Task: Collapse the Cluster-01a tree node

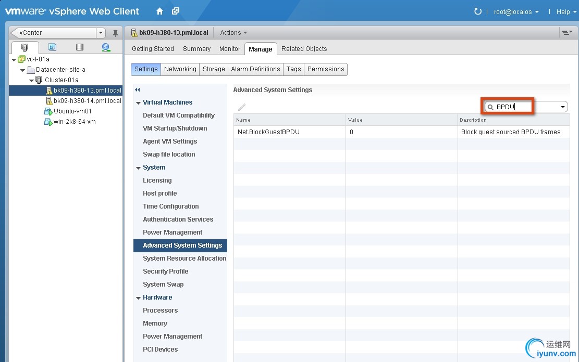Action: (32, 81)
